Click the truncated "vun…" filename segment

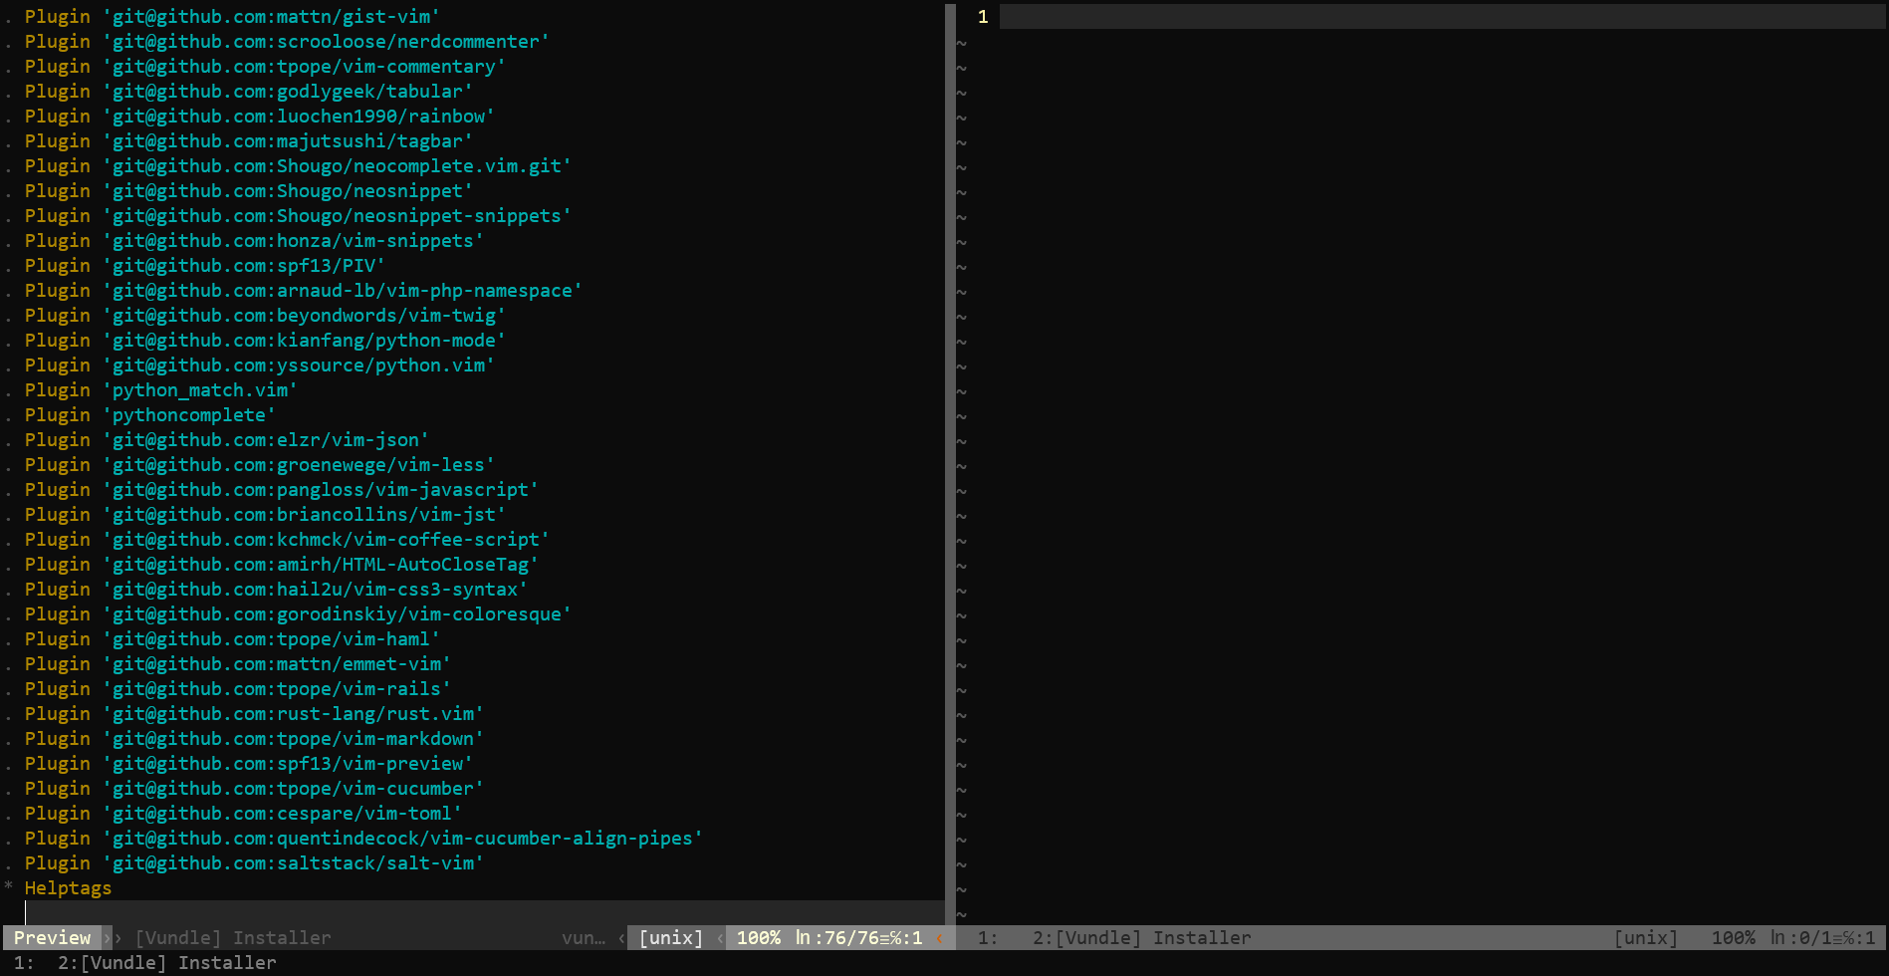(x=584, y=937)
